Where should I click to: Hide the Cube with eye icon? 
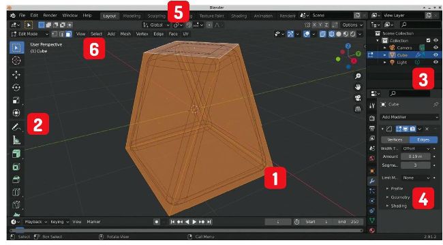(436, 55)
